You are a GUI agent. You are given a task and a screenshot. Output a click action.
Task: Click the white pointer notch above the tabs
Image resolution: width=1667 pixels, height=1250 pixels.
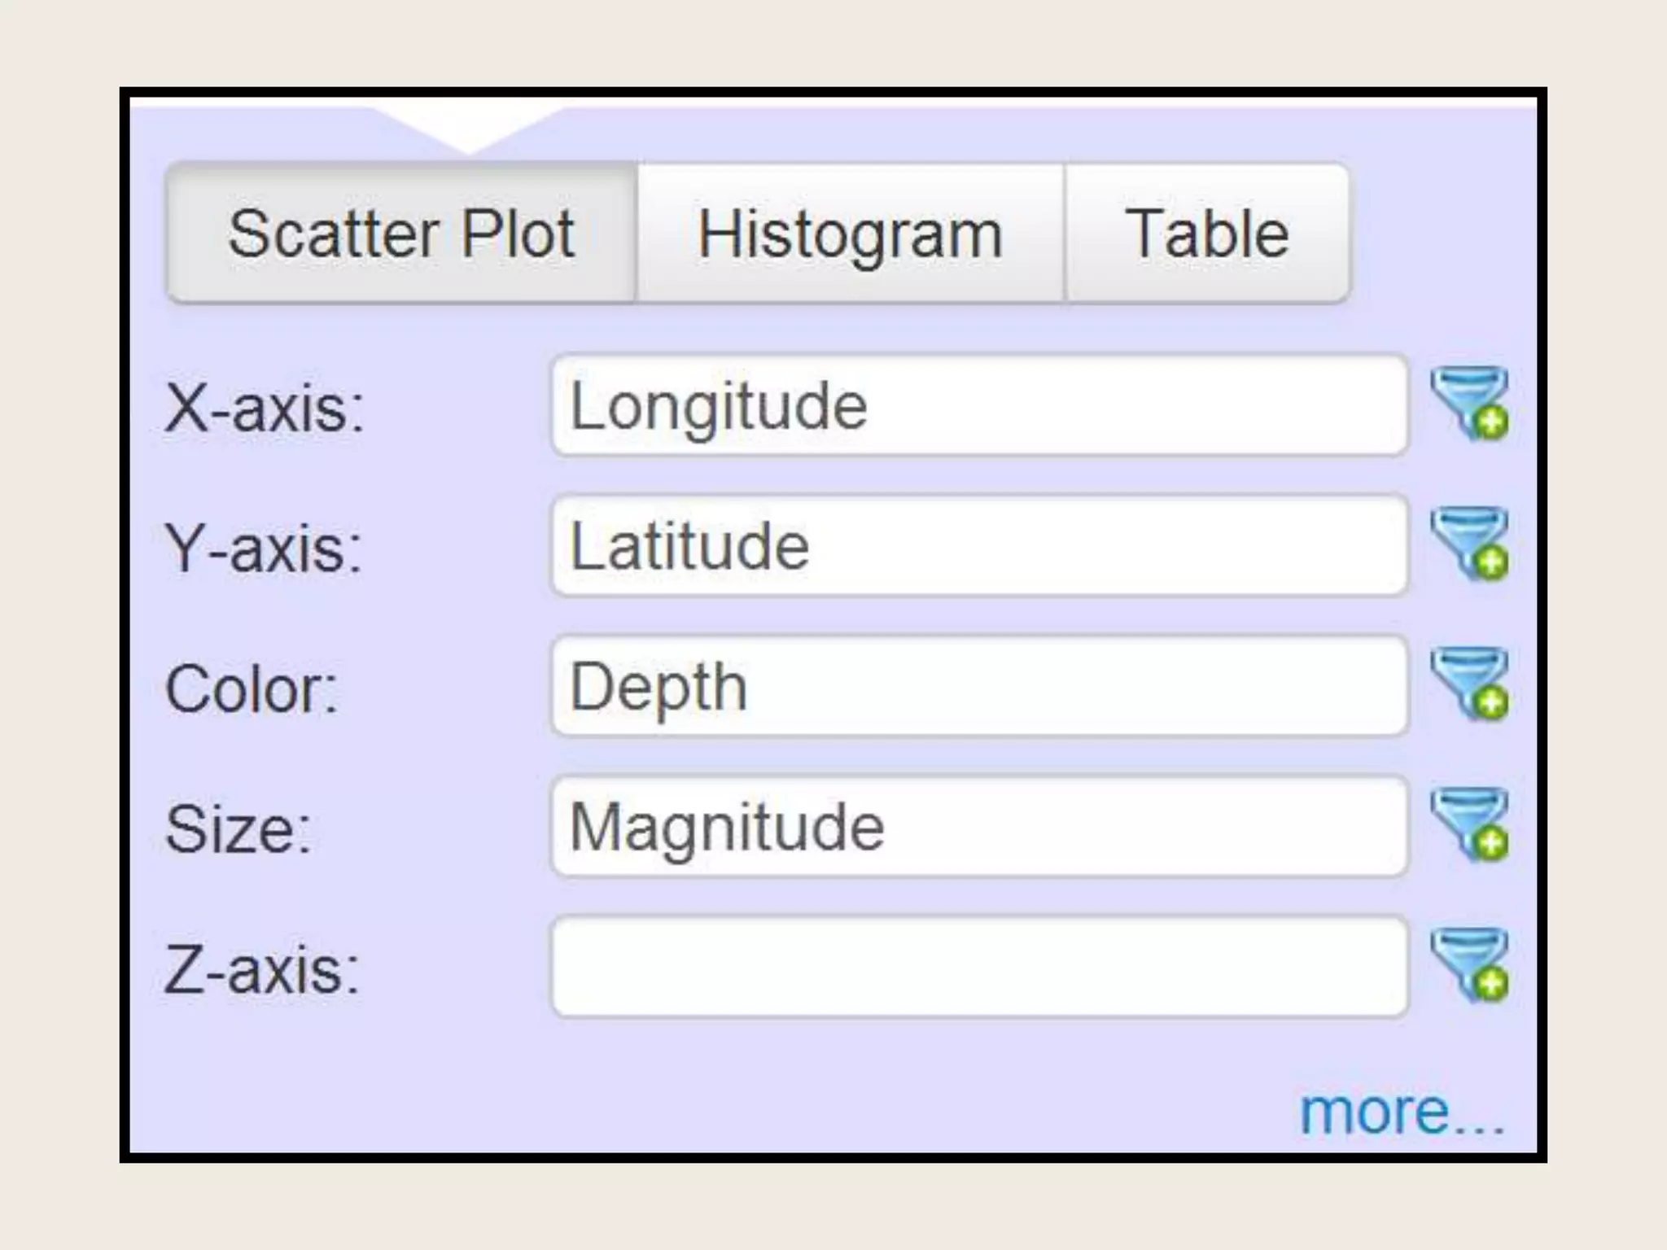[467, 126]
